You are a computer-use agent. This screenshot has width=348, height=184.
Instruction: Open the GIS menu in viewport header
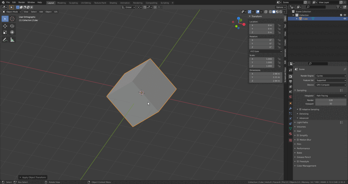pyautogui.click(x=56, y=12)
